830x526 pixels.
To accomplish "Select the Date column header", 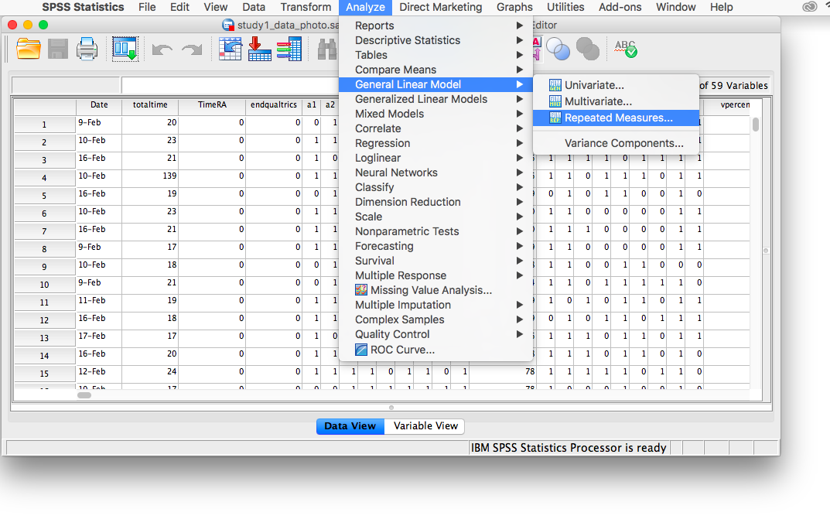I will (x=99, y=104).
